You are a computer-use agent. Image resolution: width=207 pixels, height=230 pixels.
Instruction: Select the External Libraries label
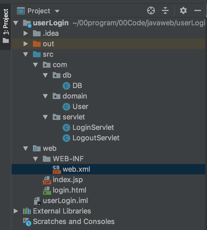click(x=62, y=211)
